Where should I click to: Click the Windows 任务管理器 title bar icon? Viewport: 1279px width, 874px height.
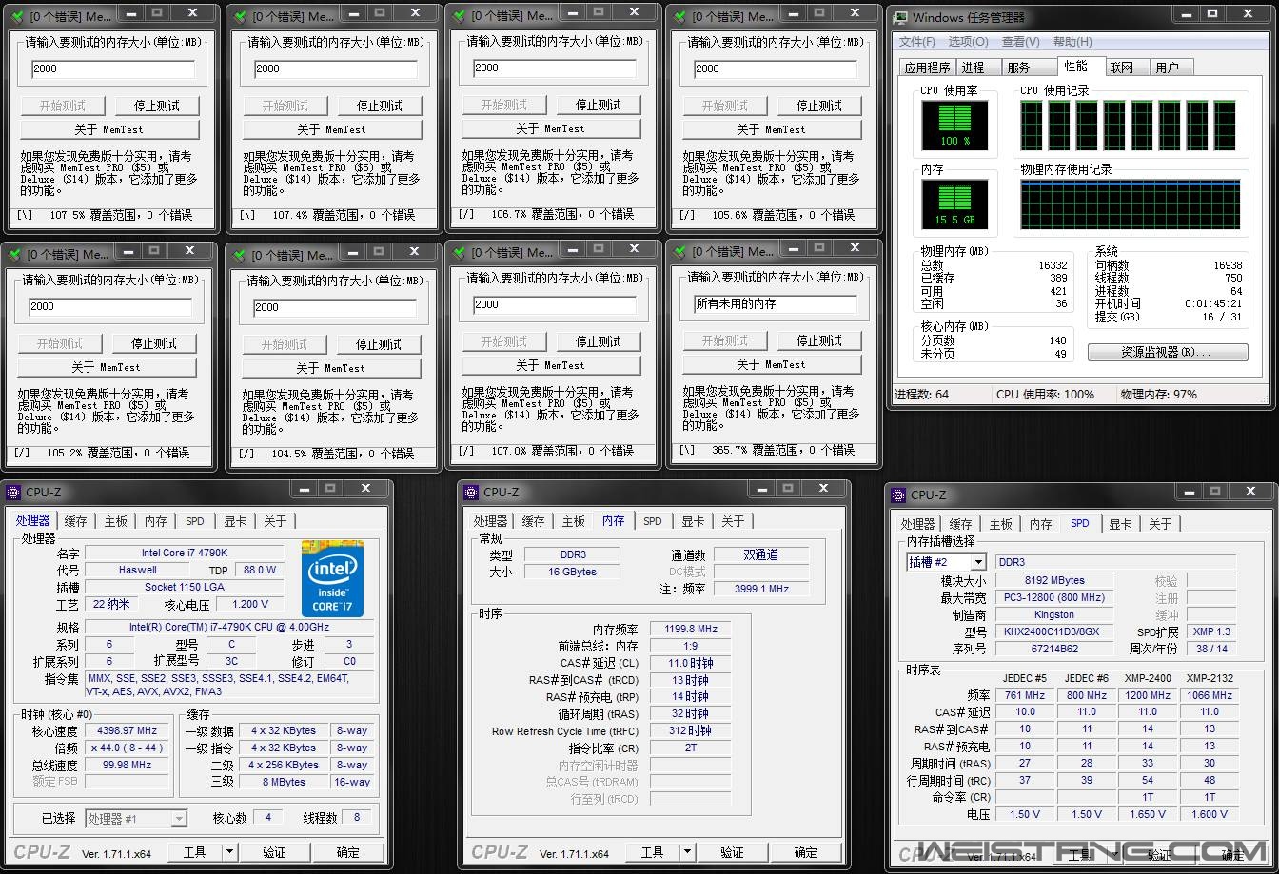coord(900,17)
